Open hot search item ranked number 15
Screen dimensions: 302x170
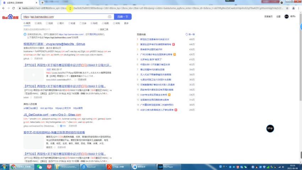pyautogui.click(x=157, y=110)
